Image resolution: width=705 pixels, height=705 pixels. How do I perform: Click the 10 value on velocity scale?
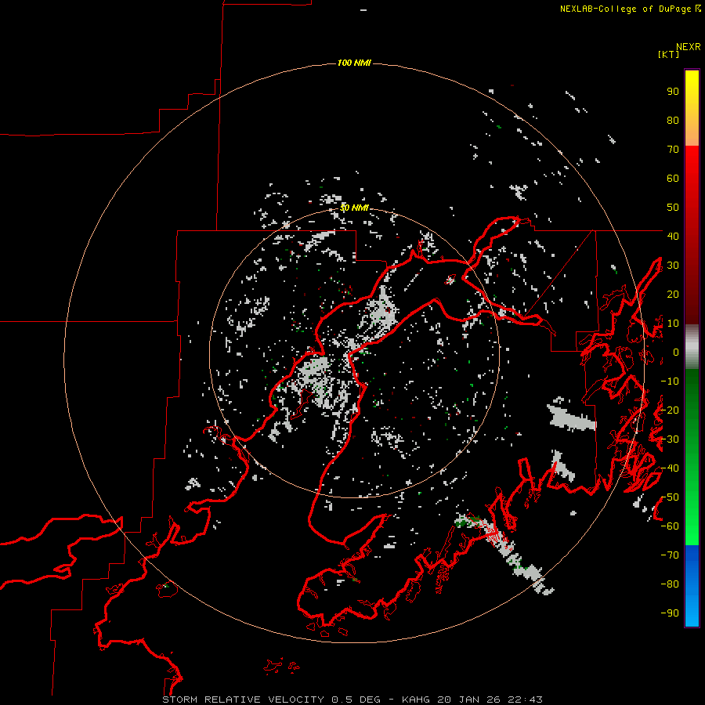[673, 324]
